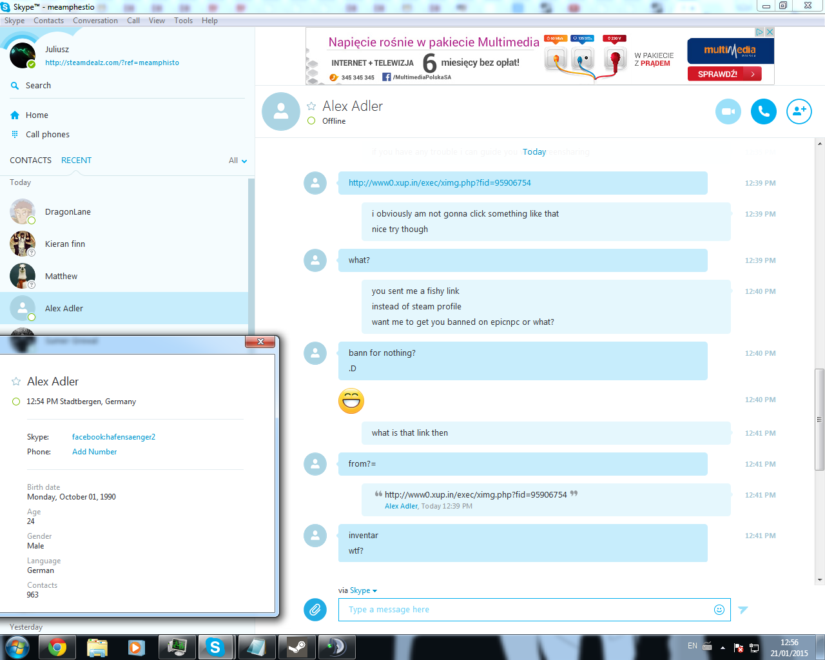Viewport: 825px width, 660px height.
Task: Click the add people to conversation icon
Action: [x=799, y=112]
